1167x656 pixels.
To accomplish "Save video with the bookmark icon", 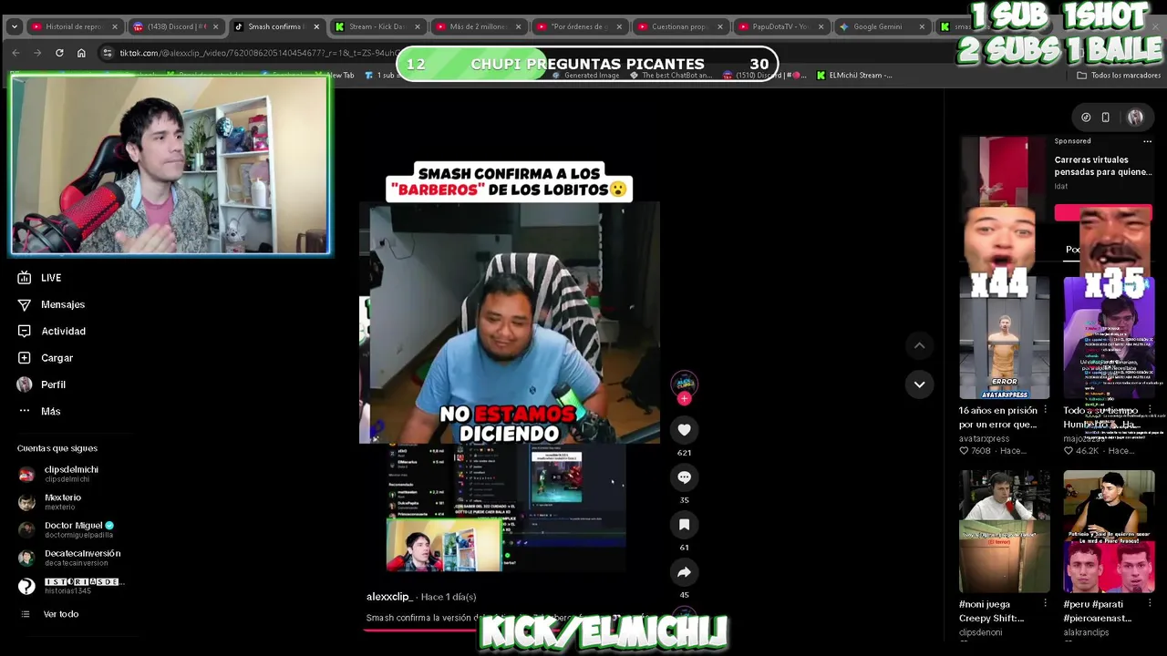I will pyautogui.click(x=684, y=525).
